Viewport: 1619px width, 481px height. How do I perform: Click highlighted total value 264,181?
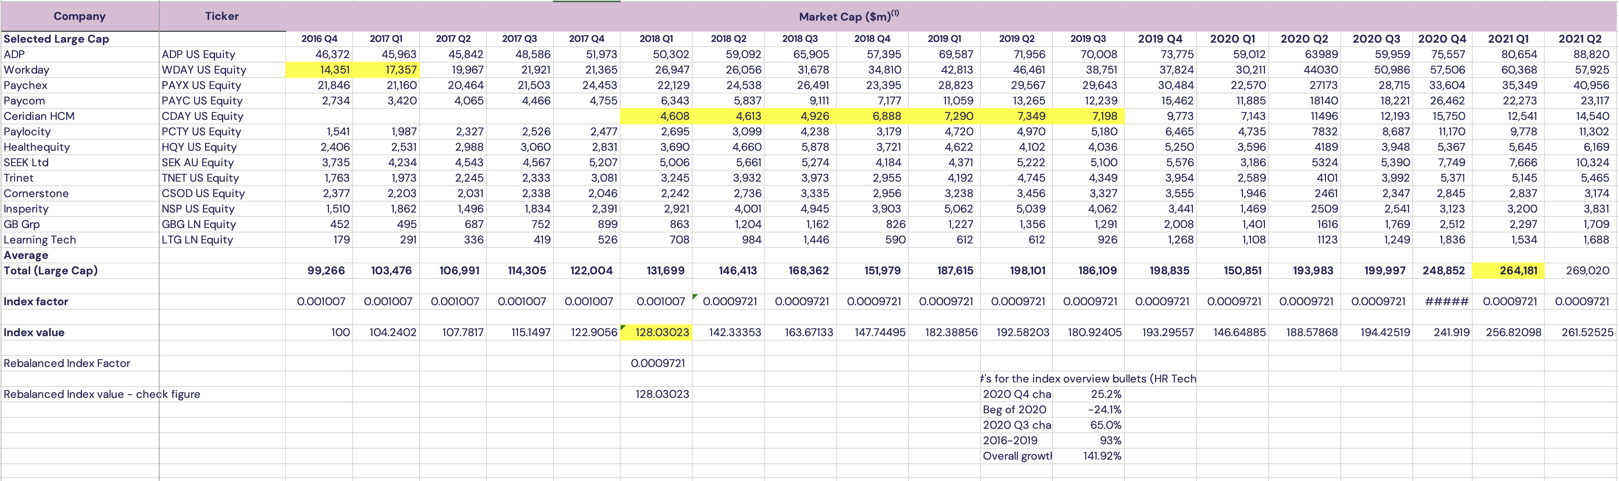click(1508, 270)
